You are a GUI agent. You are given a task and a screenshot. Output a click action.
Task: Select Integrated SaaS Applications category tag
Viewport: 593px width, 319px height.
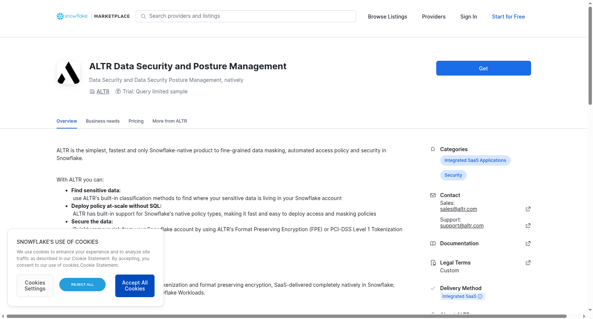[x=475, y=160]
